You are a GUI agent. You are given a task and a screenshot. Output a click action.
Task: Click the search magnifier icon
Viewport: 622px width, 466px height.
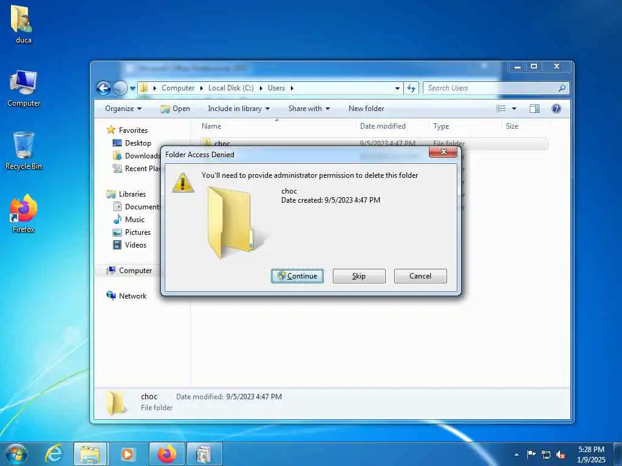point(562,88)
